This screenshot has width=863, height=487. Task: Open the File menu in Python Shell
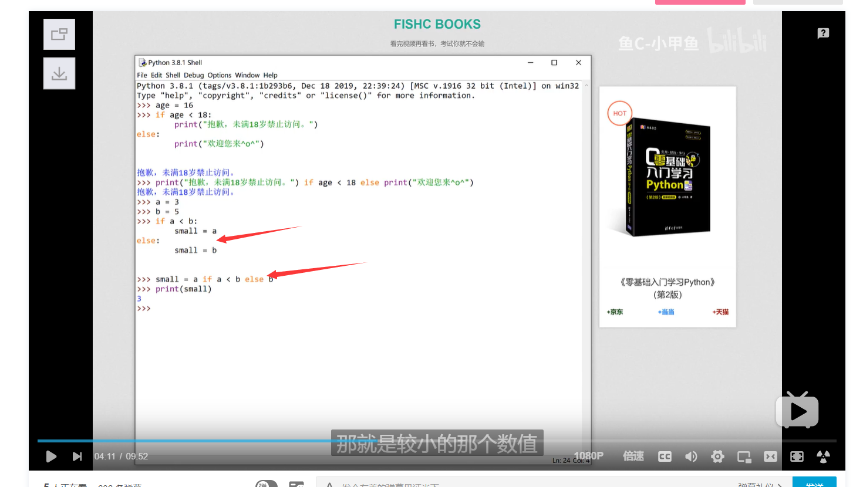point(142,75)
